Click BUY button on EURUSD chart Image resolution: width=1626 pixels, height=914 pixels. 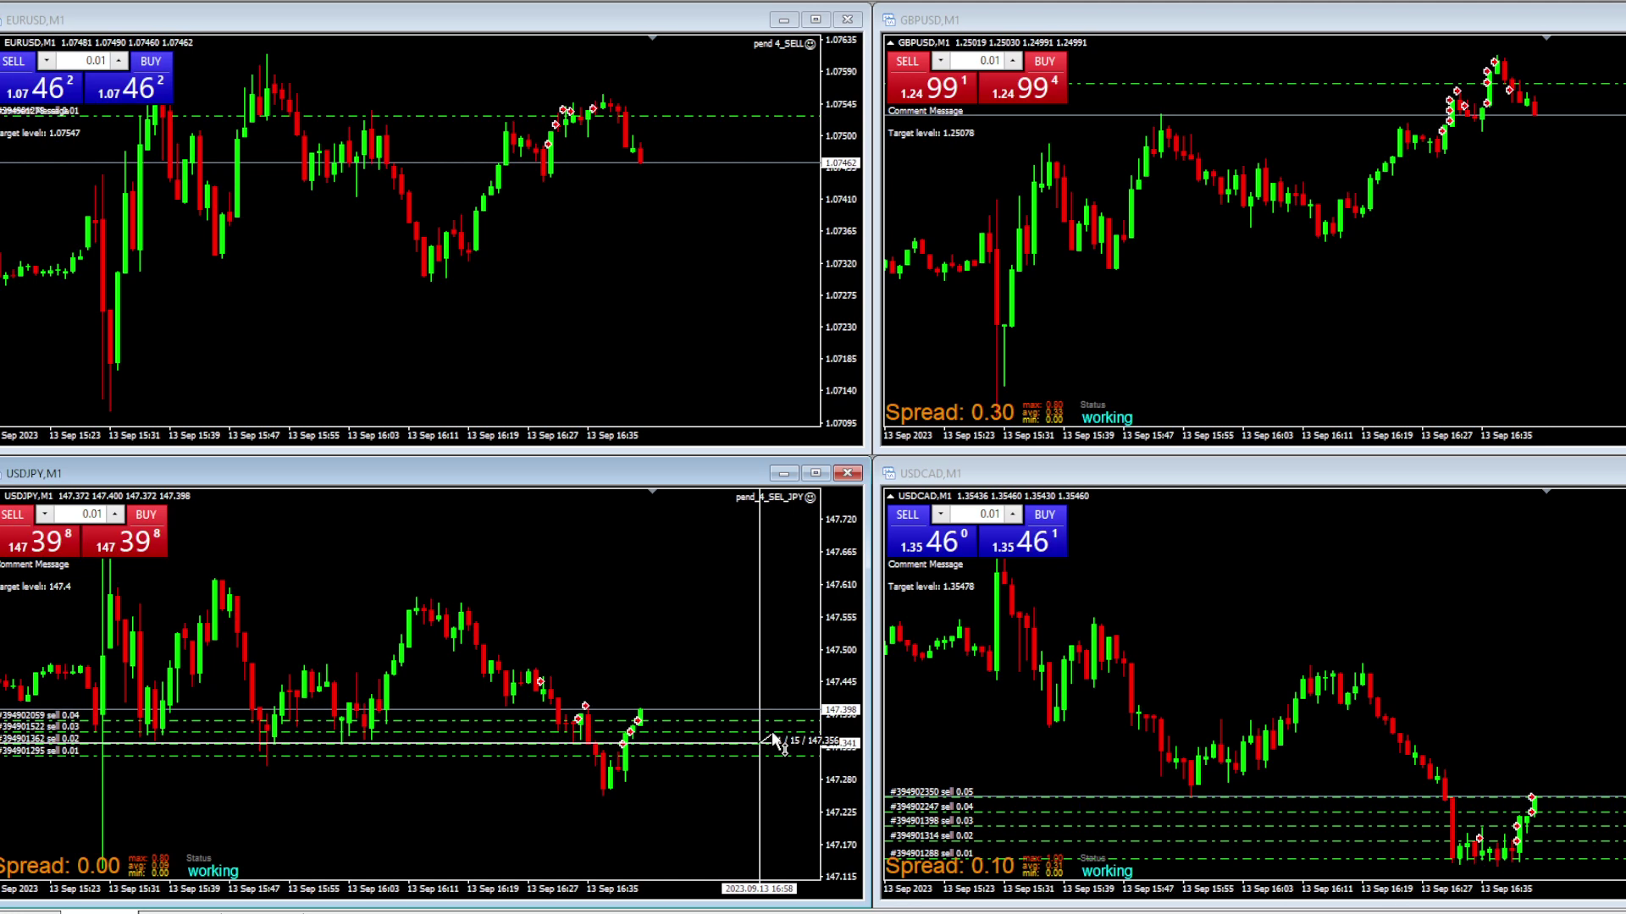click(151, 61)
